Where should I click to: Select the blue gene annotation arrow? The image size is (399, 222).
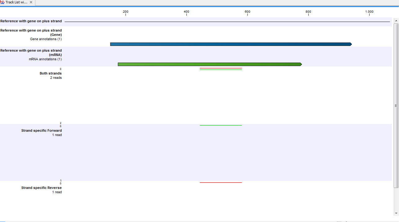click(231, 44)
